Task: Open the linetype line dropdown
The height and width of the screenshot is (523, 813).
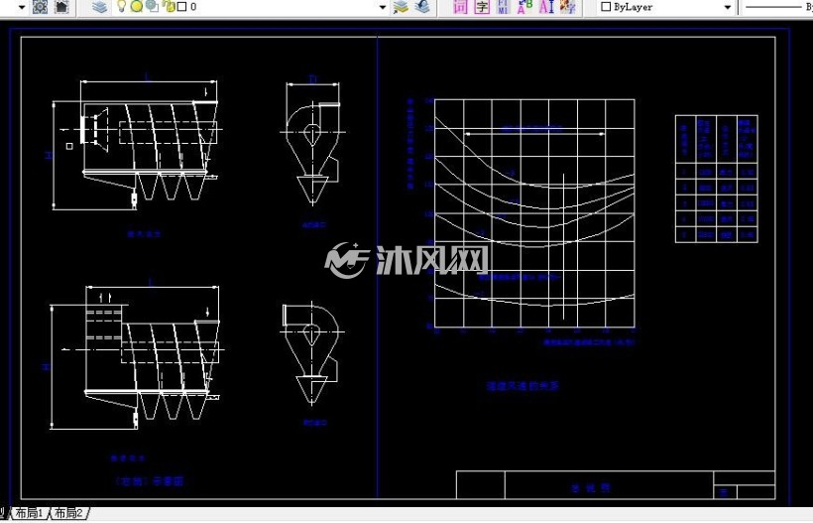Action: [777, 7]
